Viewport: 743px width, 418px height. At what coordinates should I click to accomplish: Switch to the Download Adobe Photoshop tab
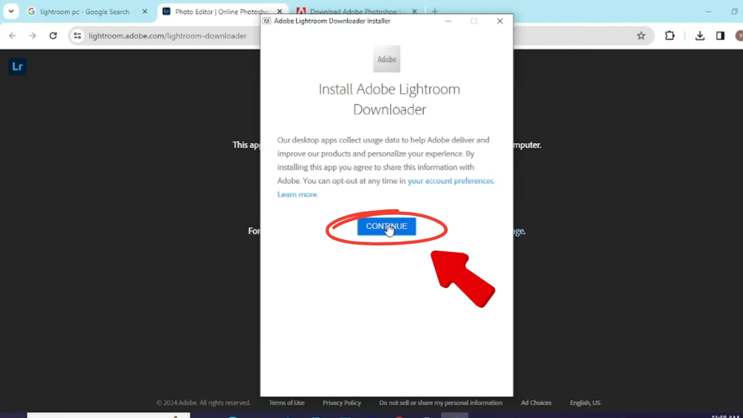pyautogui.click(x=353, y=12)
